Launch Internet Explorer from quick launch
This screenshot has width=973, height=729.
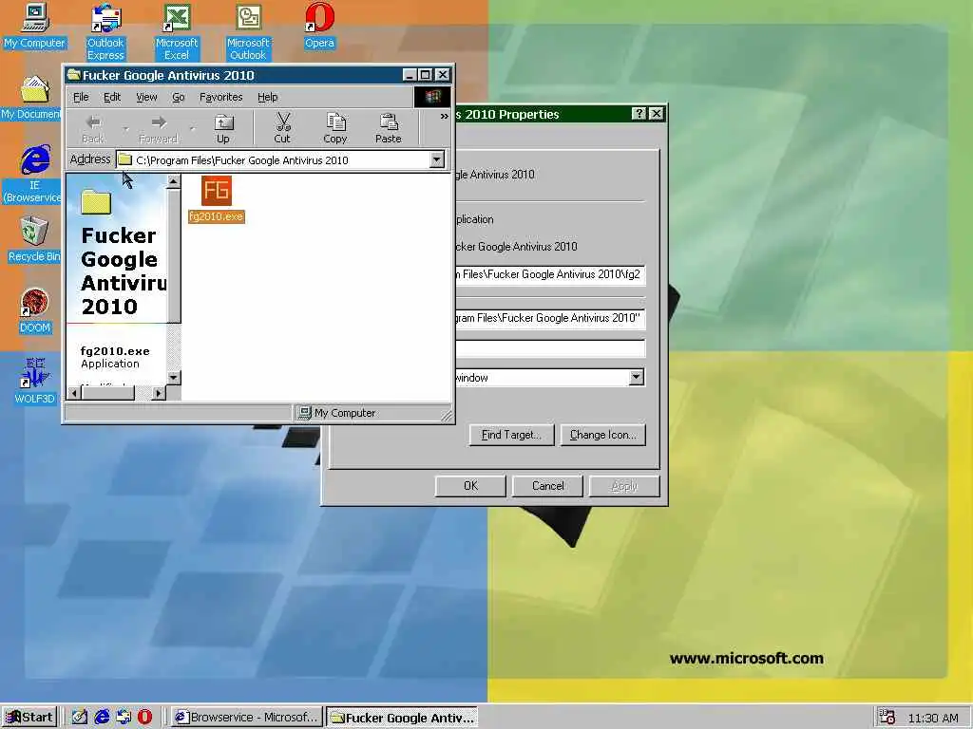[102, 718]
